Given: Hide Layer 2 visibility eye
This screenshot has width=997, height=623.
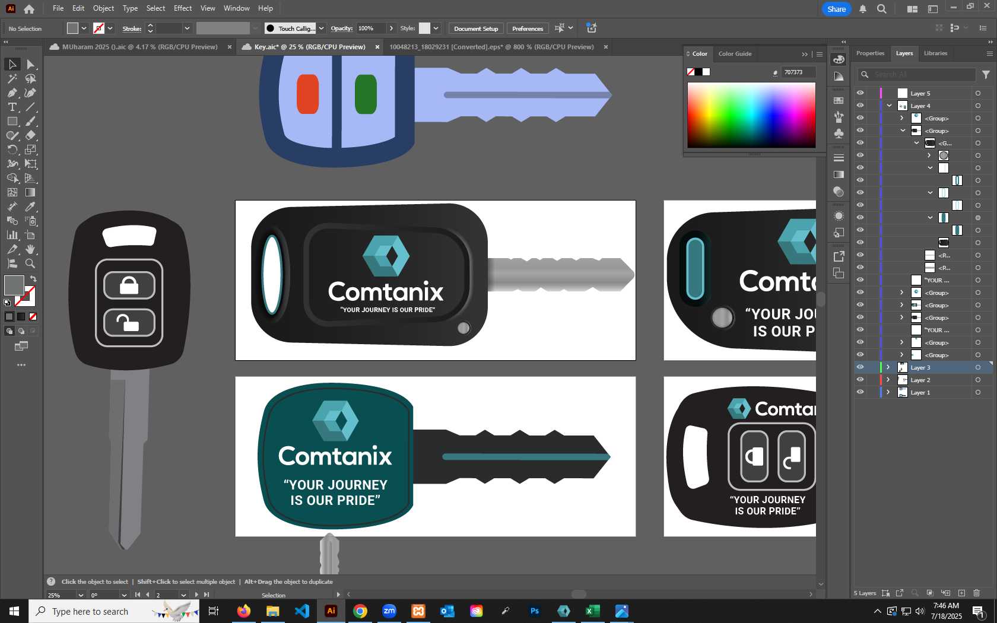Looking at the screenshot, I should point(860,380).
